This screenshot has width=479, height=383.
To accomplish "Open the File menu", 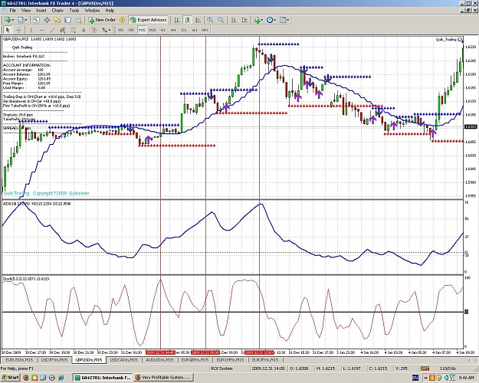I will [13, 11].
